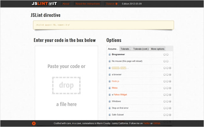Open the Rhino link in options
204x127 pixels.
[115, 88]
